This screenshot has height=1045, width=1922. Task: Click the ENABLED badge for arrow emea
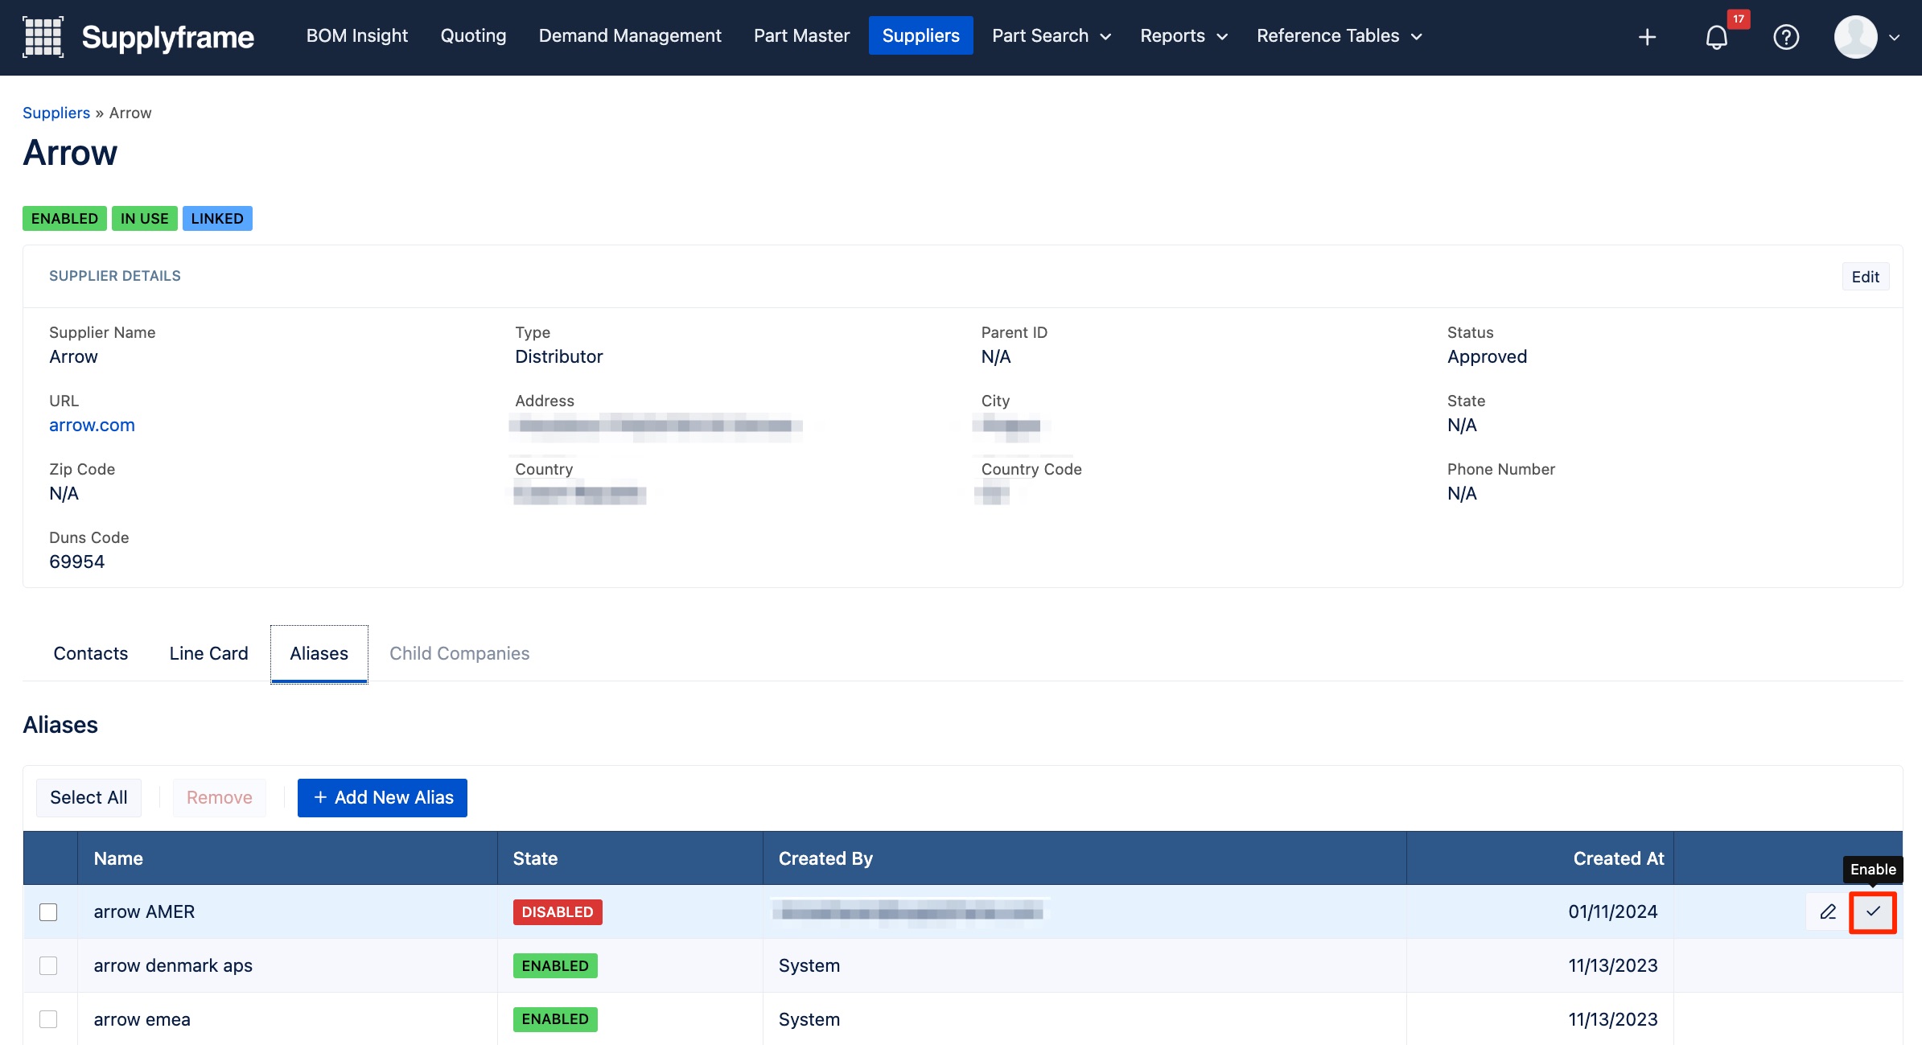[x=555, y=1019]
